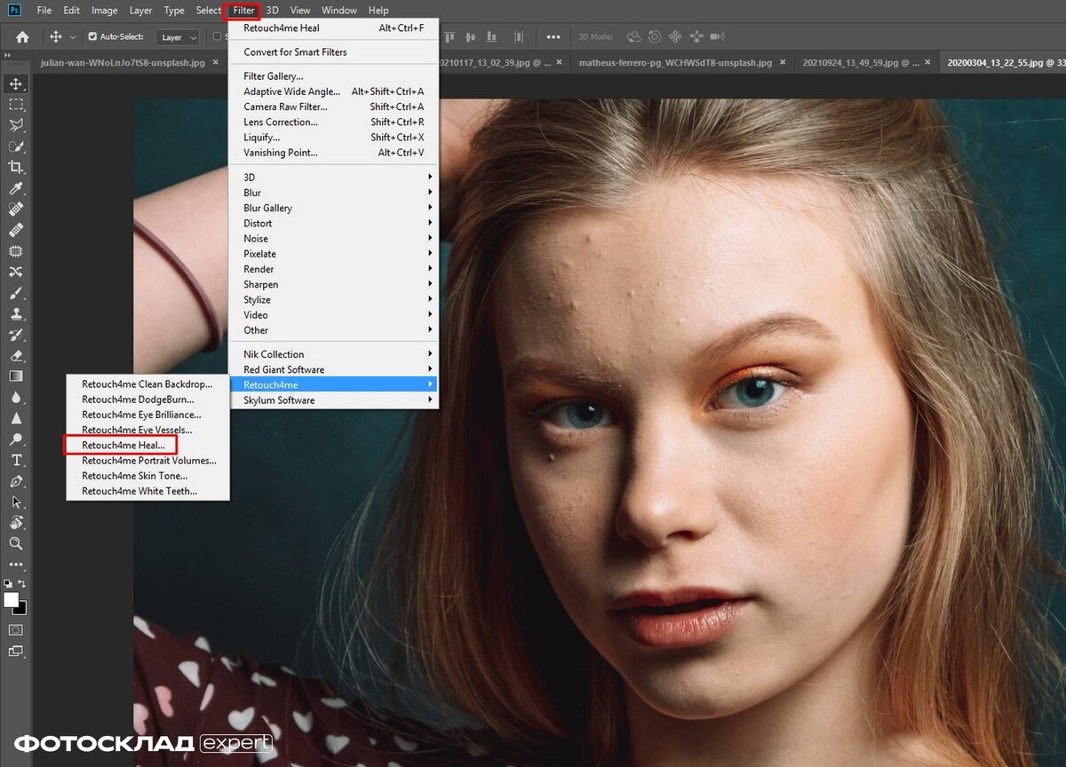
Task: Click the Home icon in options bar
Action: click(22, 36)
